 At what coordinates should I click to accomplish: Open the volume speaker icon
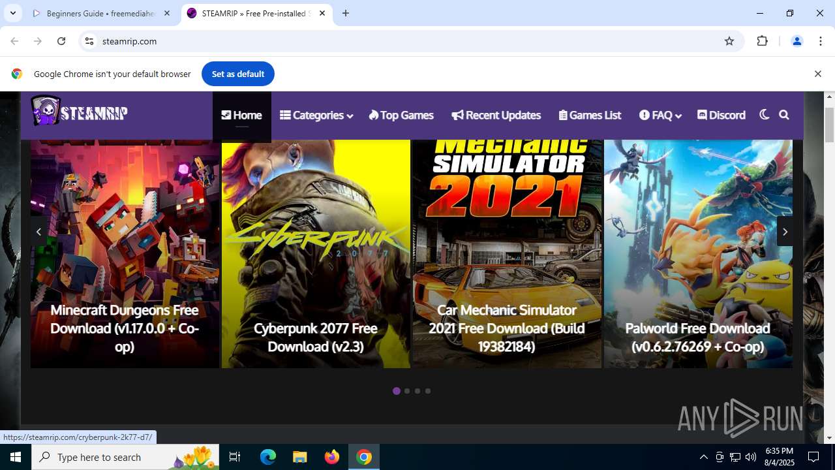751,457
